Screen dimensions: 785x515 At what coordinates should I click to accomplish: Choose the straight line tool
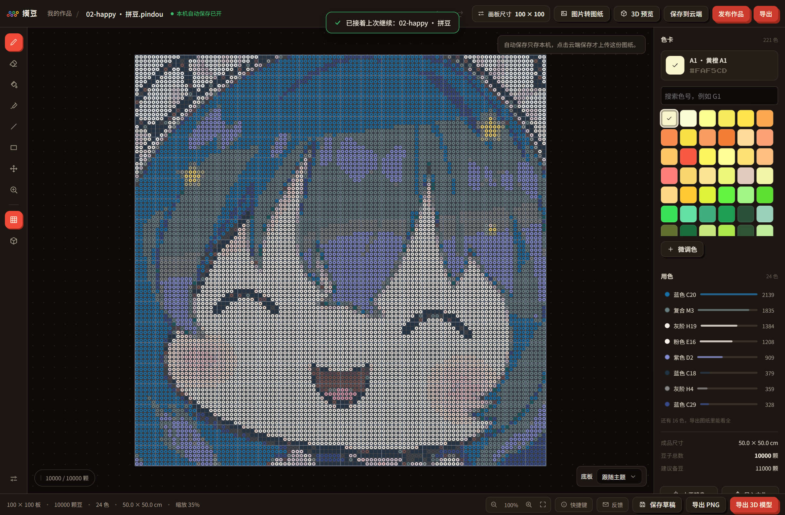[14, 127]
